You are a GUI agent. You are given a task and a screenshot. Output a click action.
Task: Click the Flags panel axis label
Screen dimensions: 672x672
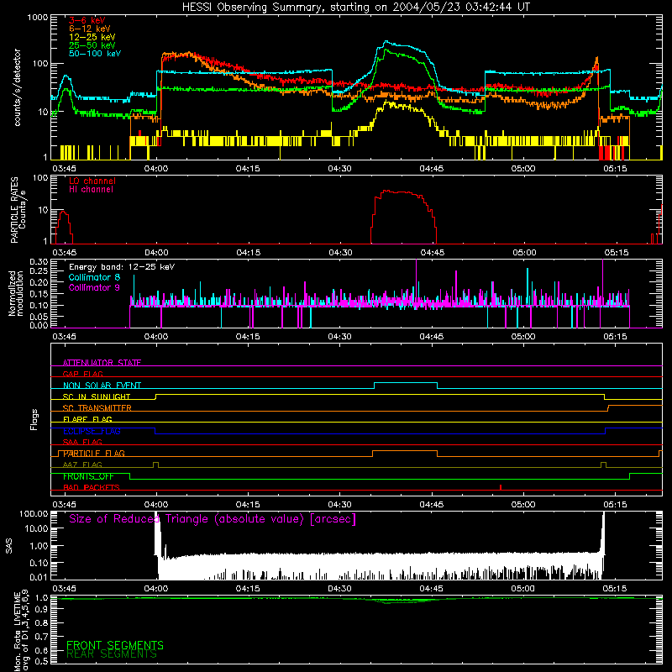pyautogui.click(x=34, y=419)
